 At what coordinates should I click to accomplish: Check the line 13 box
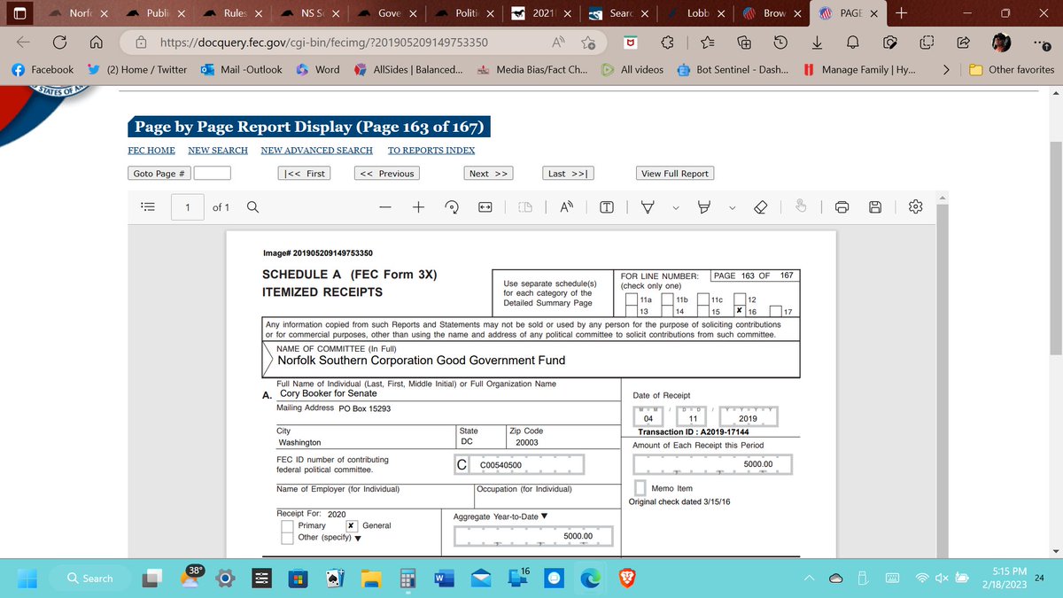tap(632, 311)
